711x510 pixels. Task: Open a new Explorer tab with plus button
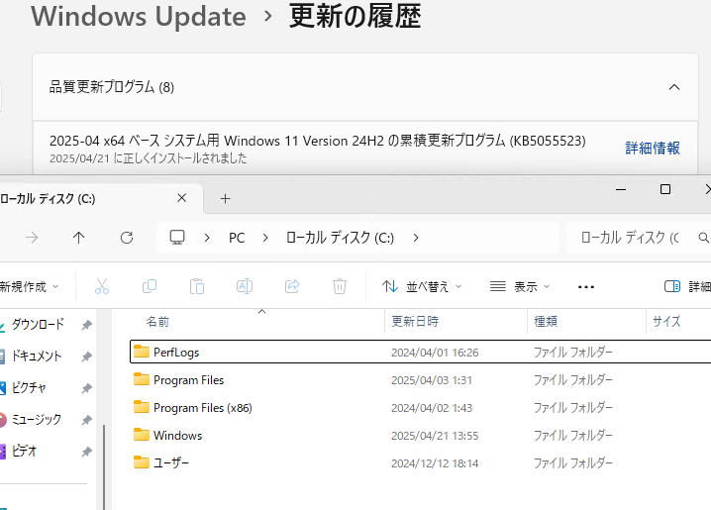click(226, 199)
